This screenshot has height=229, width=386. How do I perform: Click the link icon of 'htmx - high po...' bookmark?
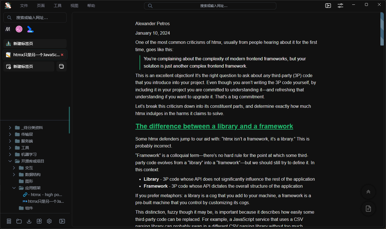(x=25, y=195)
